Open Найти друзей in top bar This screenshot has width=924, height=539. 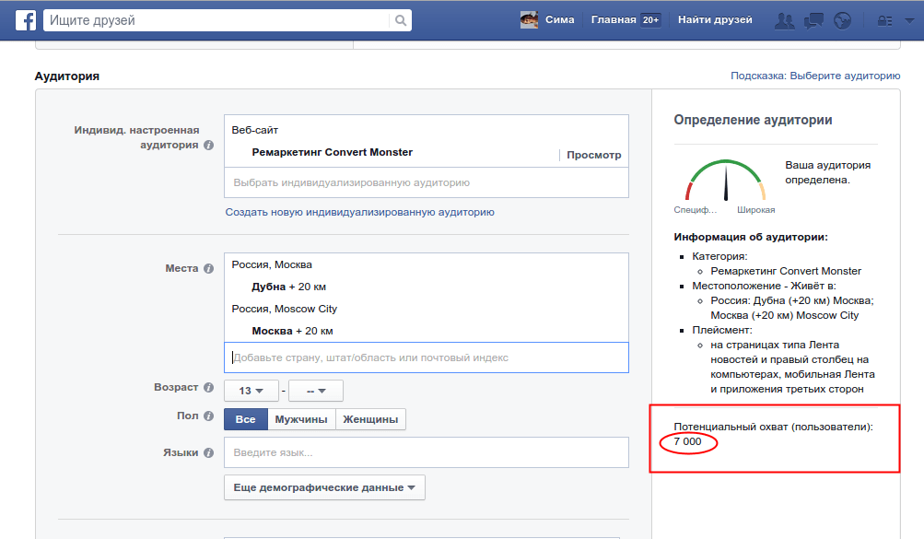coord(714,20)
